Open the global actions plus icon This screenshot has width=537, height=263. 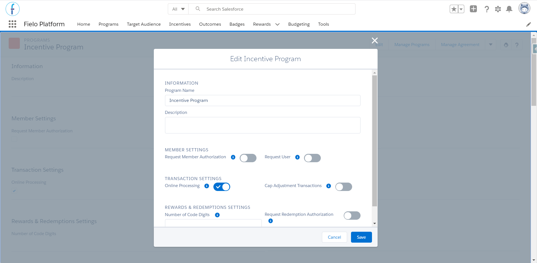click(473, 9)
